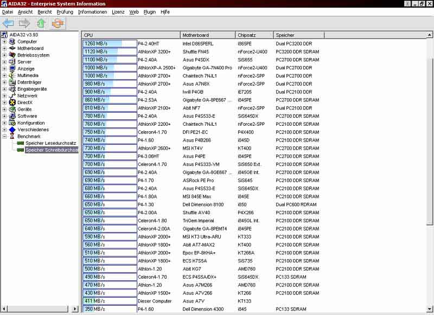Click the DirectX yellow icon
The height and width of the screenshot is (315, 434).
point(12,102)
